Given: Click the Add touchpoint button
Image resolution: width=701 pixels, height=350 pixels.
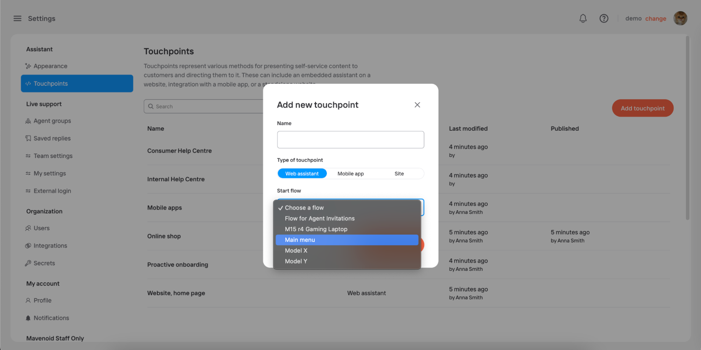Looking at the screenshot, I should pyautogui.click(x=642, y=108).
